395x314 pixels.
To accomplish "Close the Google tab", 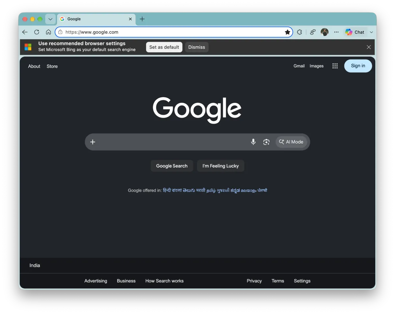I will tap(130, 19).
